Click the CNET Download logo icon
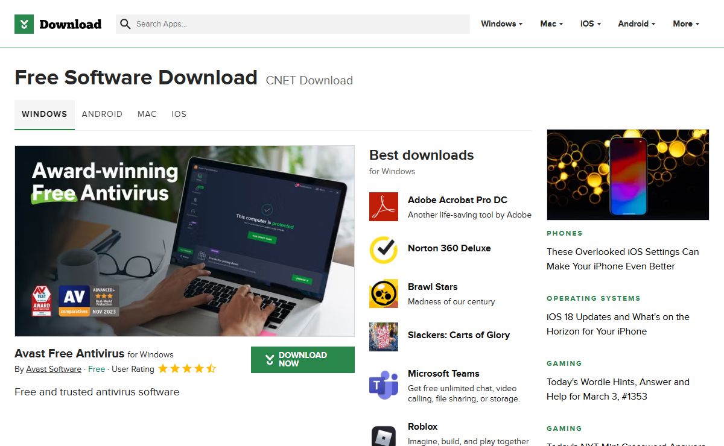This screenshot has height=446, width=724. pyautogui.click(x=24, y=24)
